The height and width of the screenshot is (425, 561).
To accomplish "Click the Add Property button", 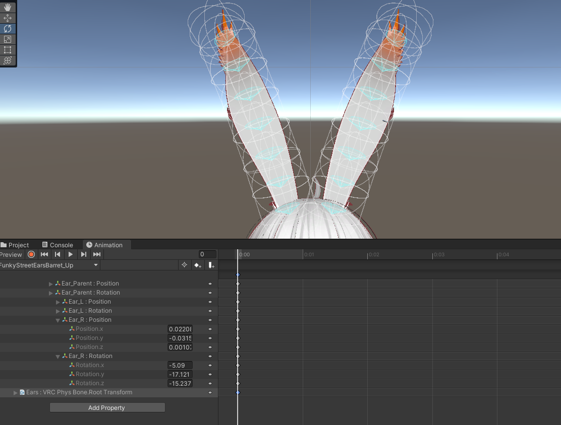I will (x=107, y=407).
